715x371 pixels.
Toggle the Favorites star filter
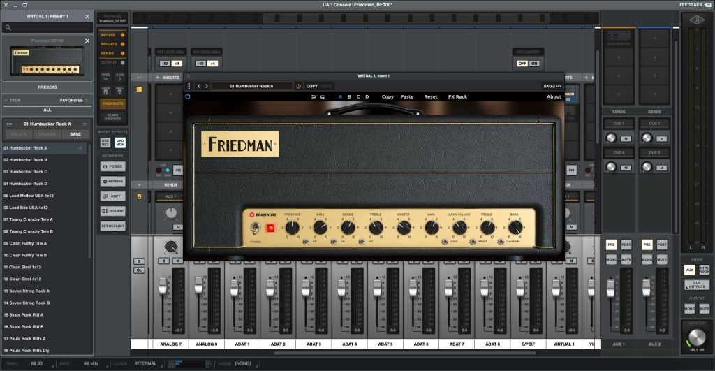[87, 100]
